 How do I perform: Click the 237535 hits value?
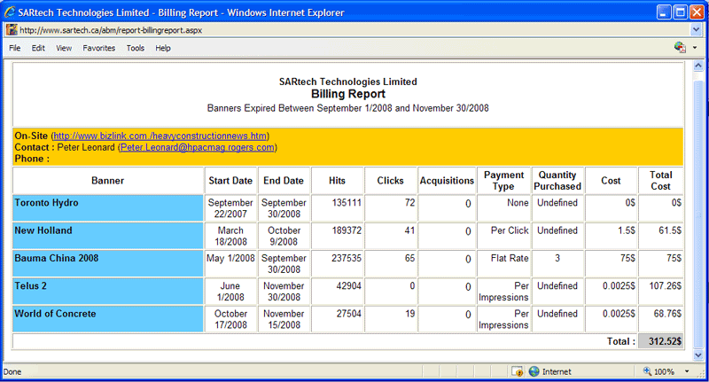pos(347,258)
